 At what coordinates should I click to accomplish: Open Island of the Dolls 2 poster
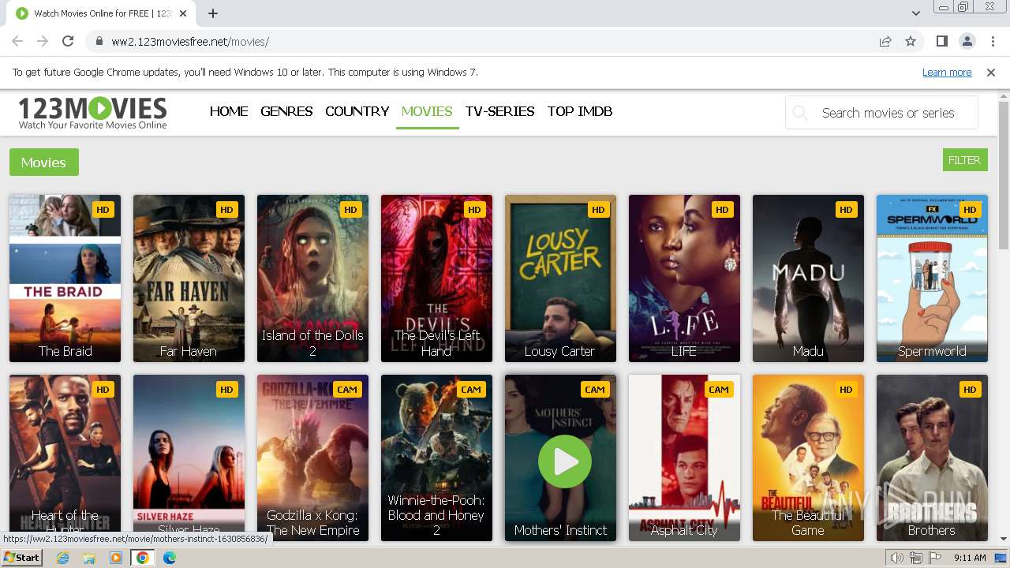pyautogui.click(x=312, y=278)
